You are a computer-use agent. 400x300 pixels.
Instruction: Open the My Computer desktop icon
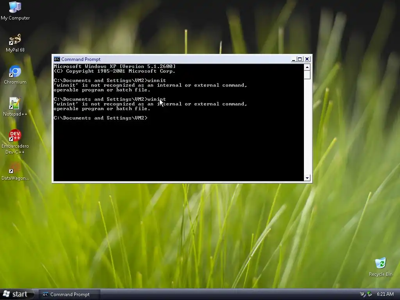pos(15,11)
